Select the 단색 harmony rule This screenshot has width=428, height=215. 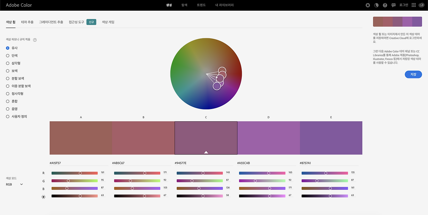pos(8,56)
